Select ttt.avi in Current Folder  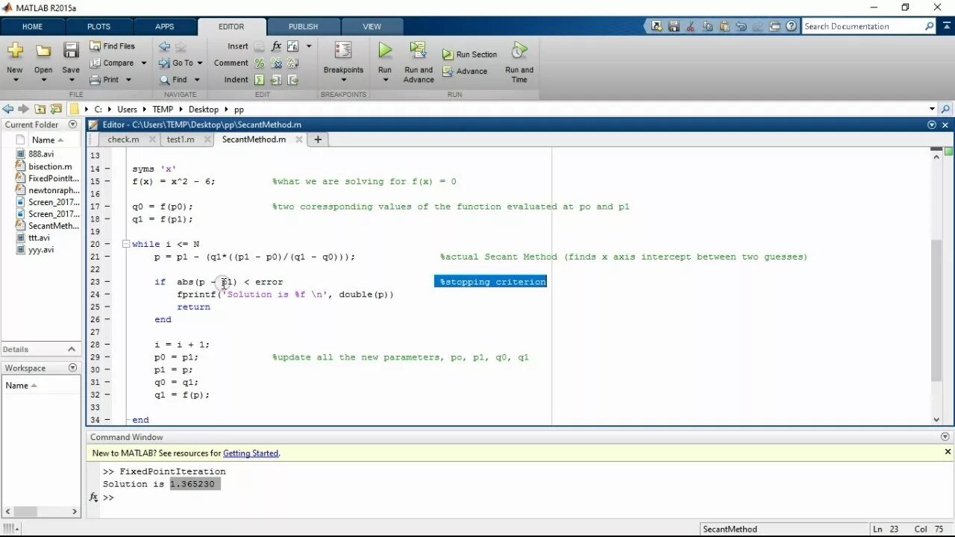coord(39,238)
